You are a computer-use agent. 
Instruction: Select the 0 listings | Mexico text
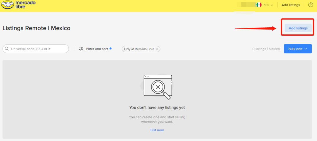coord(266,49)
